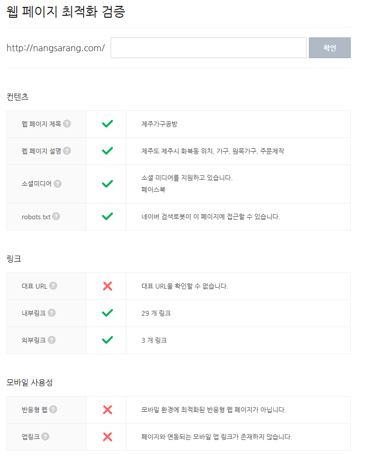Open the 내부링크 help icon

tap(52, 313)
